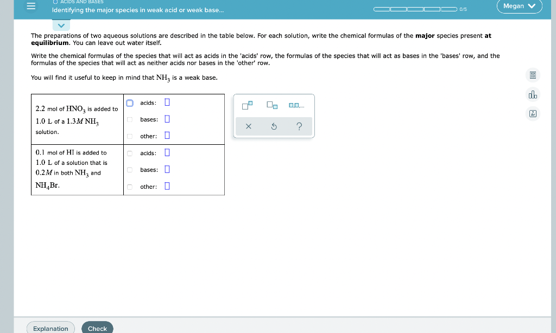
Task: Open the hamburger menu
Action: click(x=31, y=7)
